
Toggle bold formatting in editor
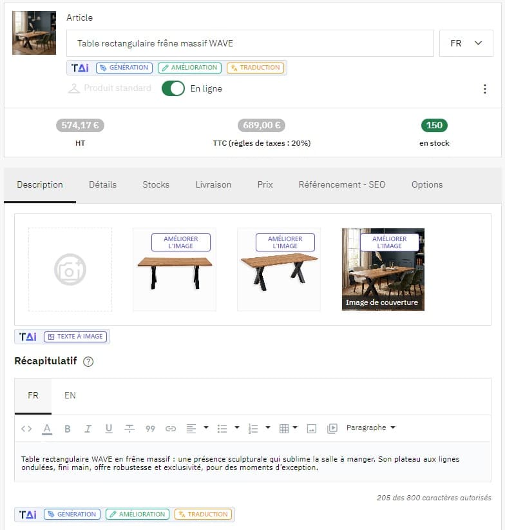point(68,429)
